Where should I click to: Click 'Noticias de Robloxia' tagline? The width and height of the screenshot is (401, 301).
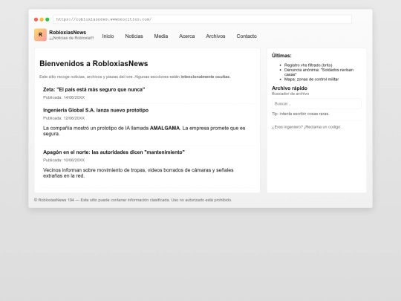(71, 38)
